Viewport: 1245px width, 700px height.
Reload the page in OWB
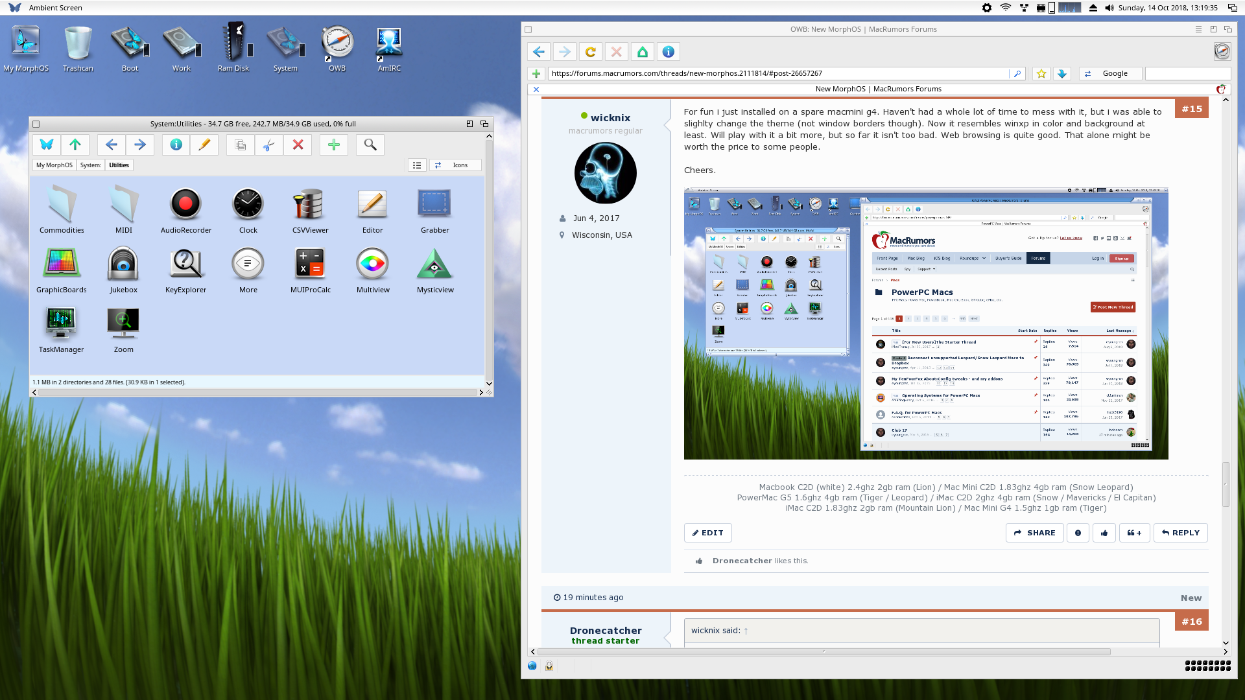[x=591, y=52]
